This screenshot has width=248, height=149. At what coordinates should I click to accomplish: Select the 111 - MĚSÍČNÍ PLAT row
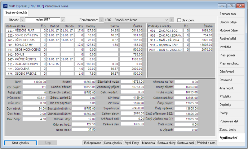coord(74,31)
